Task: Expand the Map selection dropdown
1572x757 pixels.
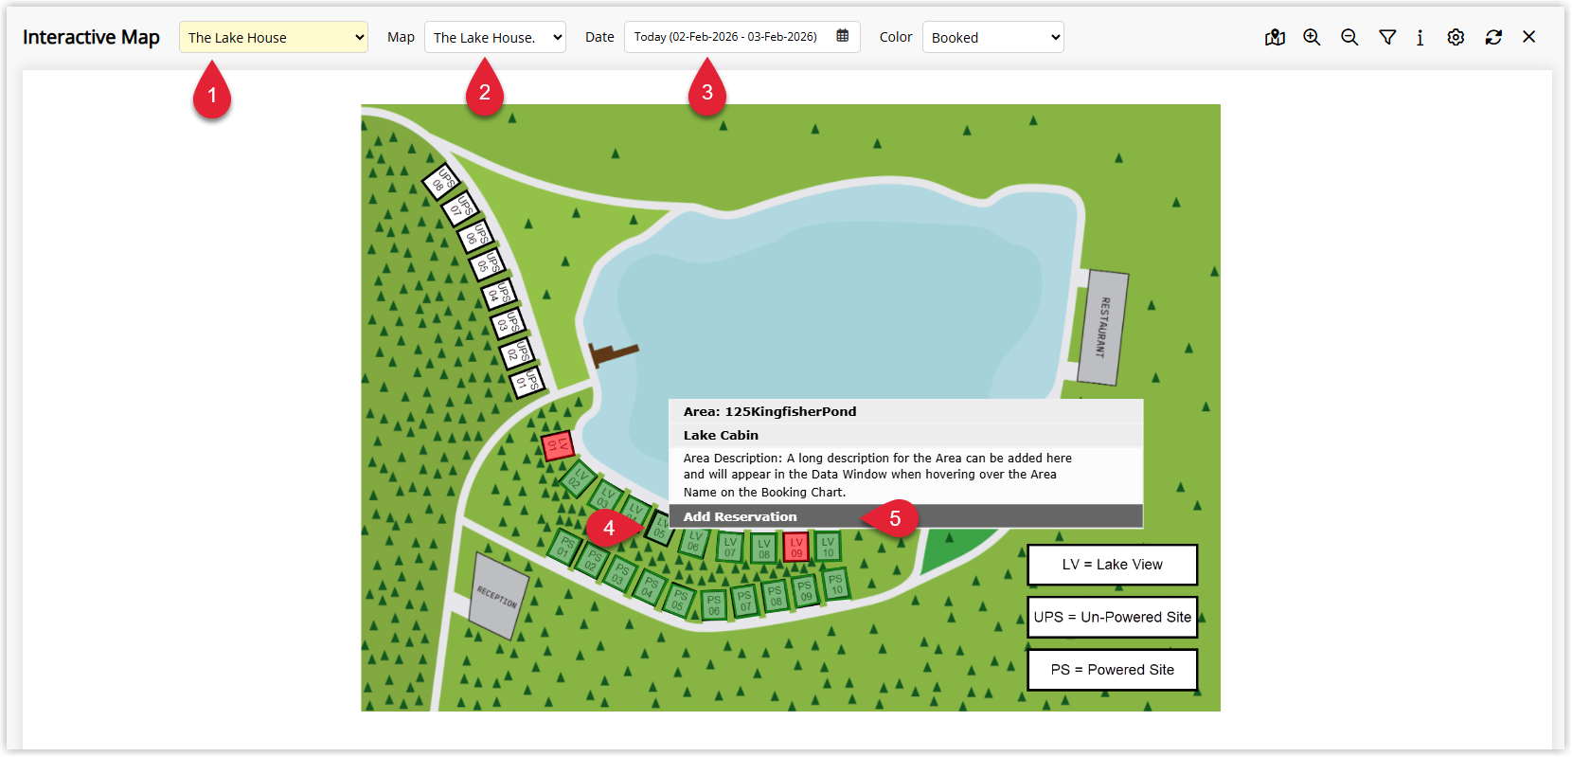Action: (494, 37)
